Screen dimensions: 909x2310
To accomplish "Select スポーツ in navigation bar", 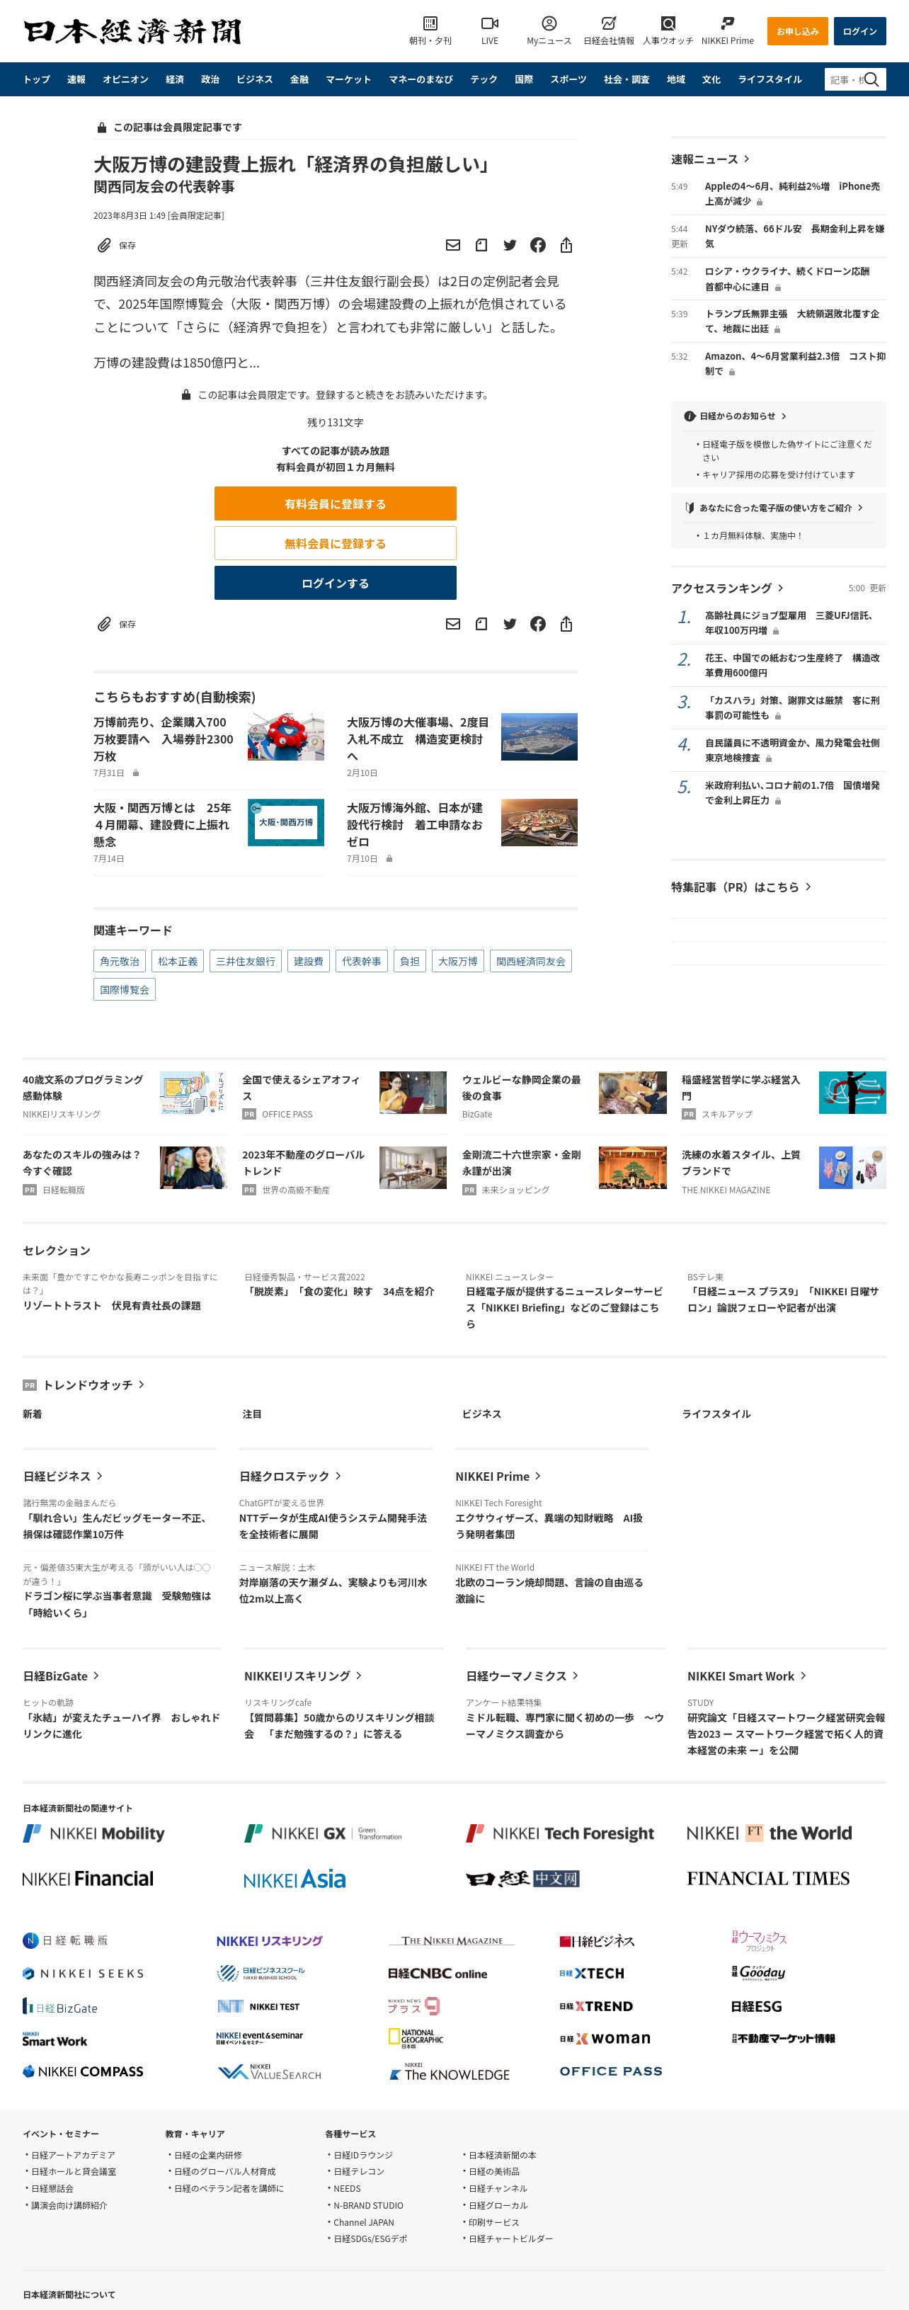I will (x=568, y=80).
